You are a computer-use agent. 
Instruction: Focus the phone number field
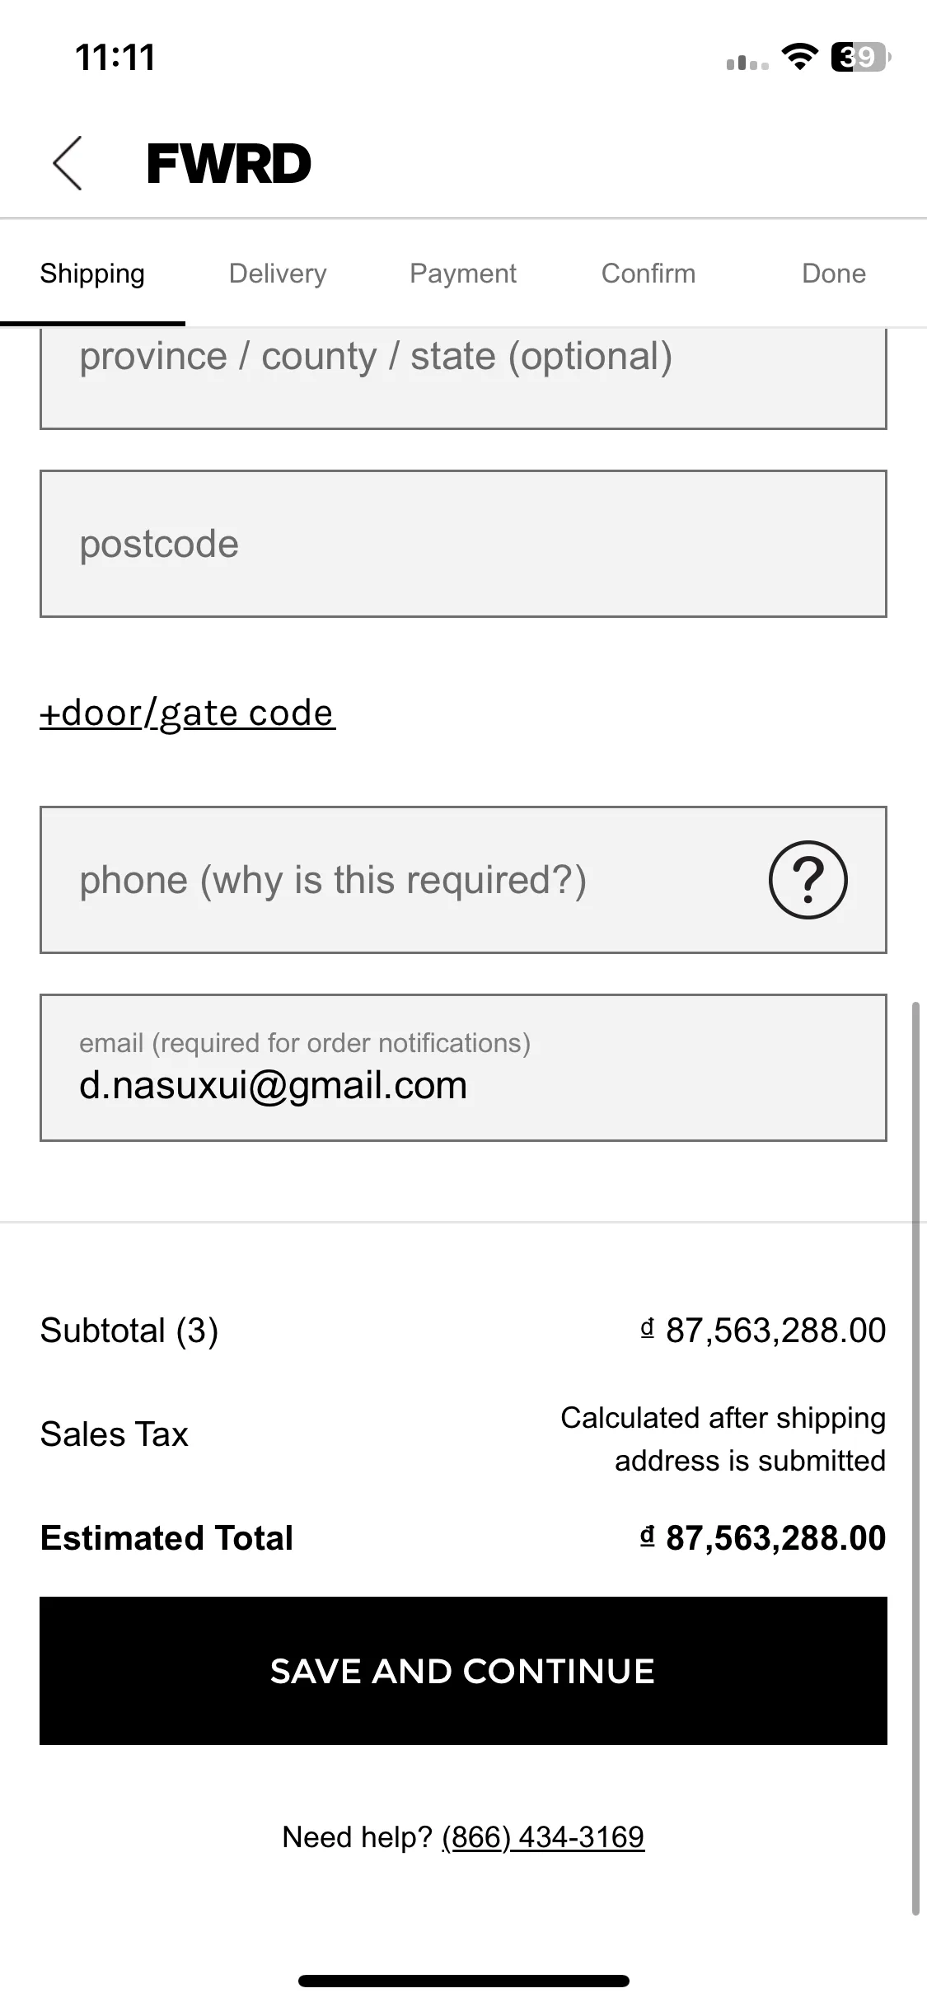pyautogui.click(x=404, y=880)
